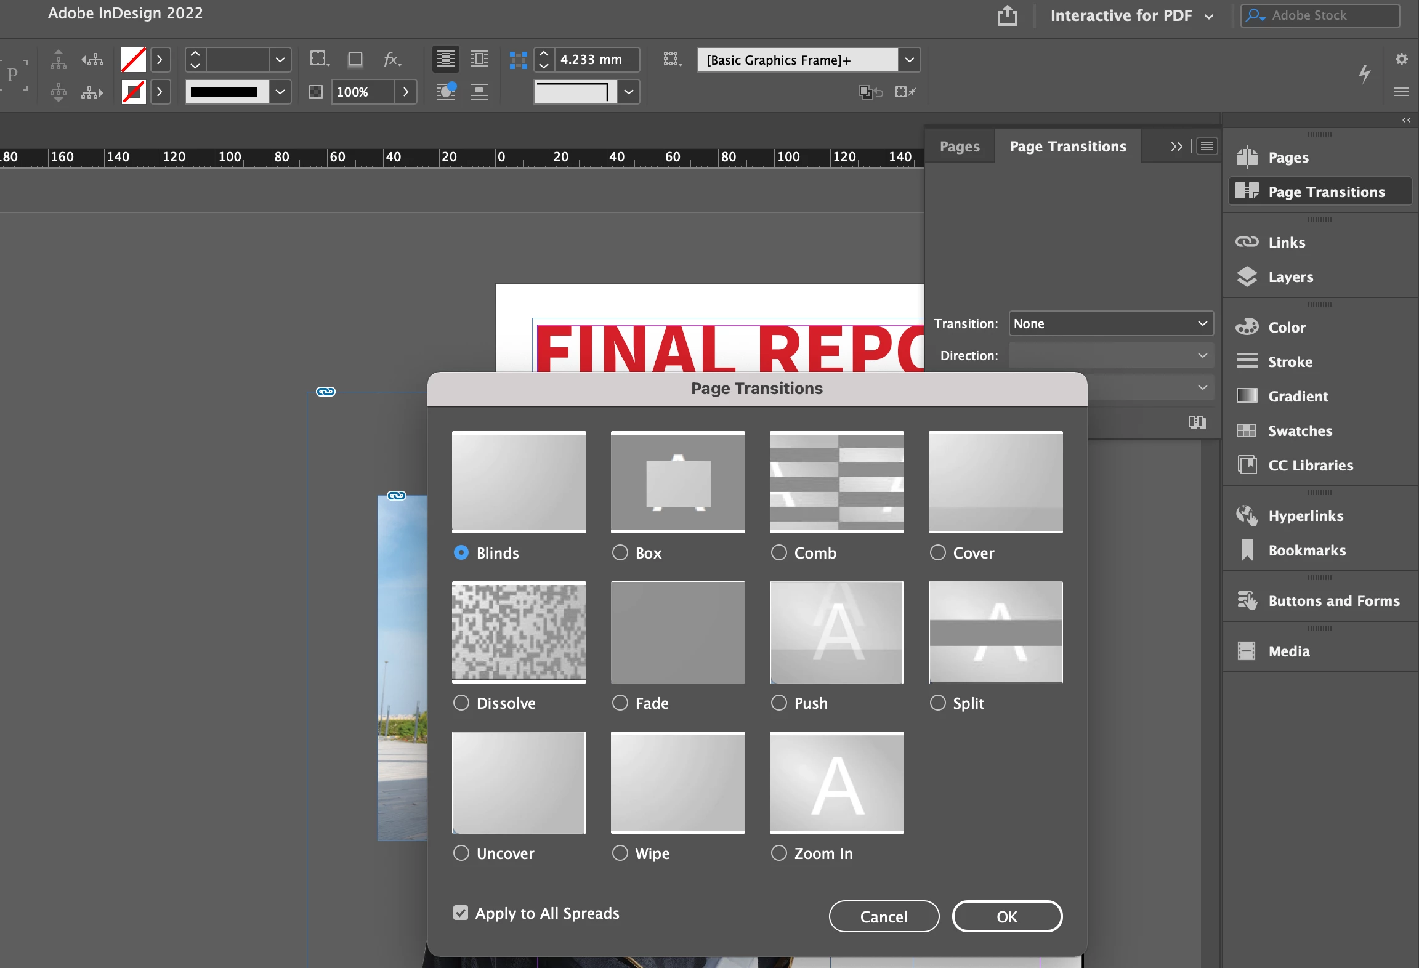The height and width of the screenshot is (968, 1419).
Task: Choose the Zoom In radio option
Action: pyautogui.click(x=779, y=853)
